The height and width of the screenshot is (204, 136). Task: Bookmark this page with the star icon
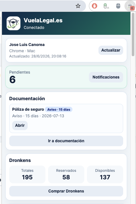click(x=78, y=6)
